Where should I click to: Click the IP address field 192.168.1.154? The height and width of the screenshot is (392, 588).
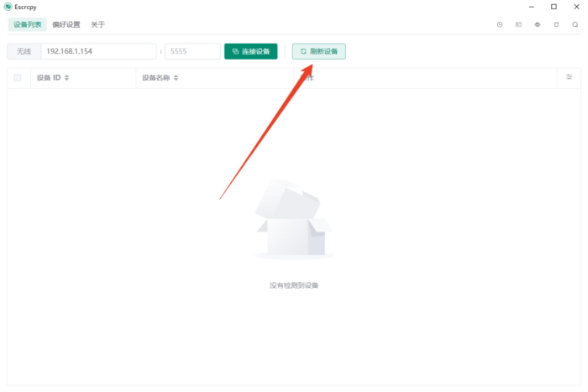point(97,51)
